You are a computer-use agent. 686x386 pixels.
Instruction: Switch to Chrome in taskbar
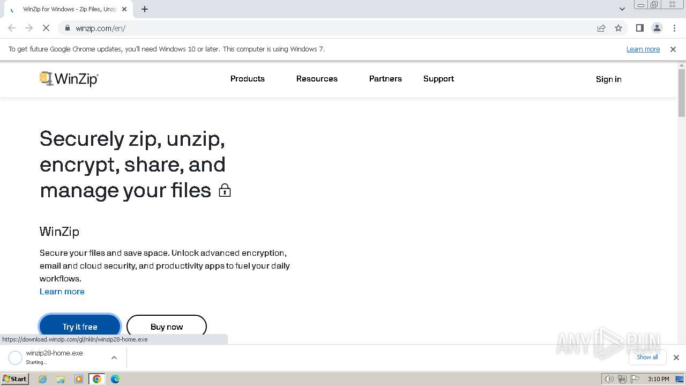97,379
